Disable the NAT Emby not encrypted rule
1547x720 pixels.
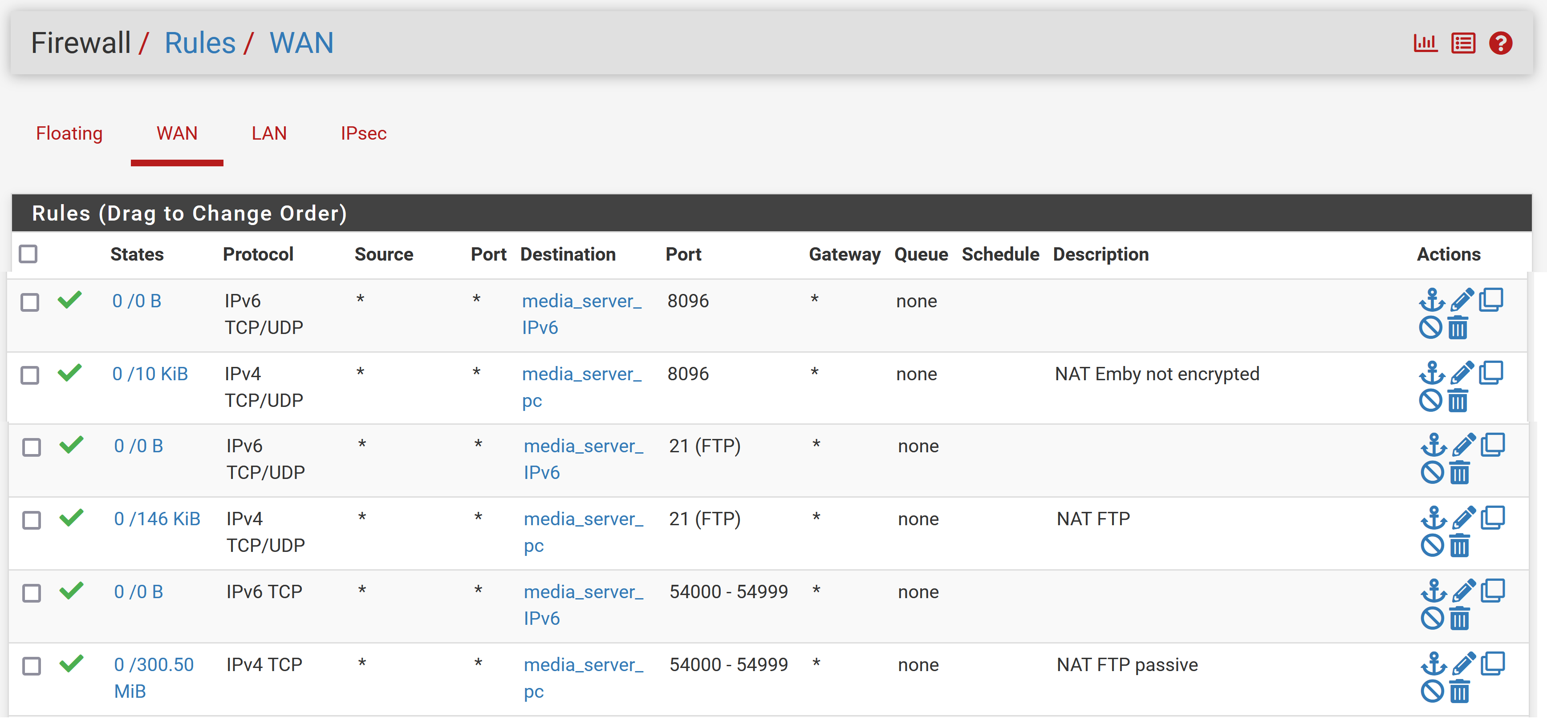1430,401
